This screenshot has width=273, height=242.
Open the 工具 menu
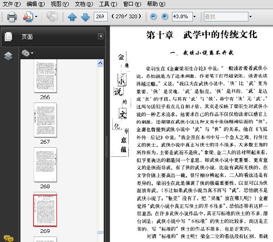click(108, 4)
